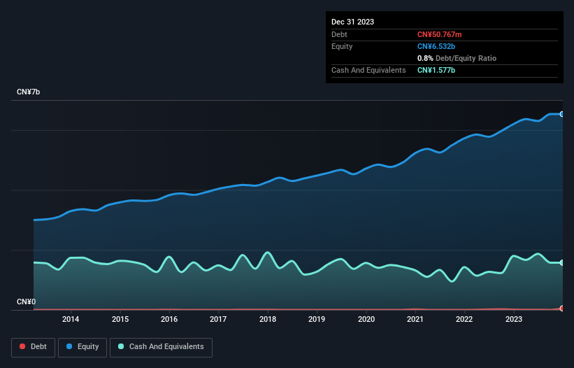
Task: Click the red Debt endpoint marker
Action: pos(562,309)
